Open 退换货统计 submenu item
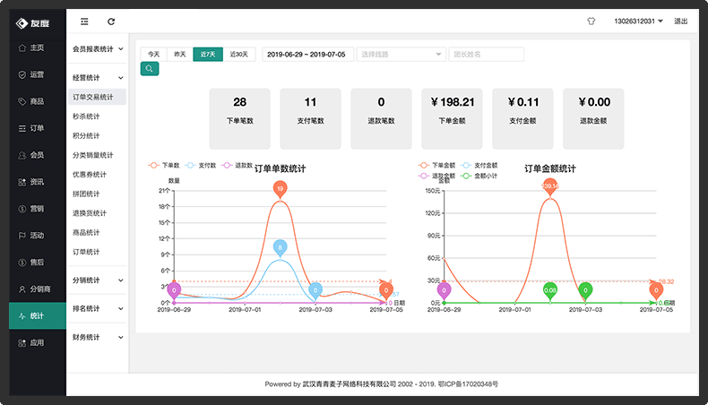The height and width of the screenshot is (405, 708). (97, 213)
